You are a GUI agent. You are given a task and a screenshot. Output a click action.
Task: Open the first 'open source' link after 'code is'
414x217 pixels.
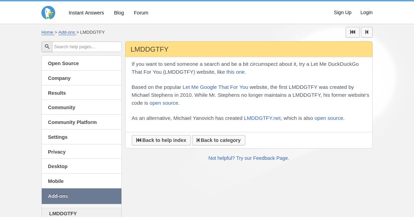pos(164,103)
